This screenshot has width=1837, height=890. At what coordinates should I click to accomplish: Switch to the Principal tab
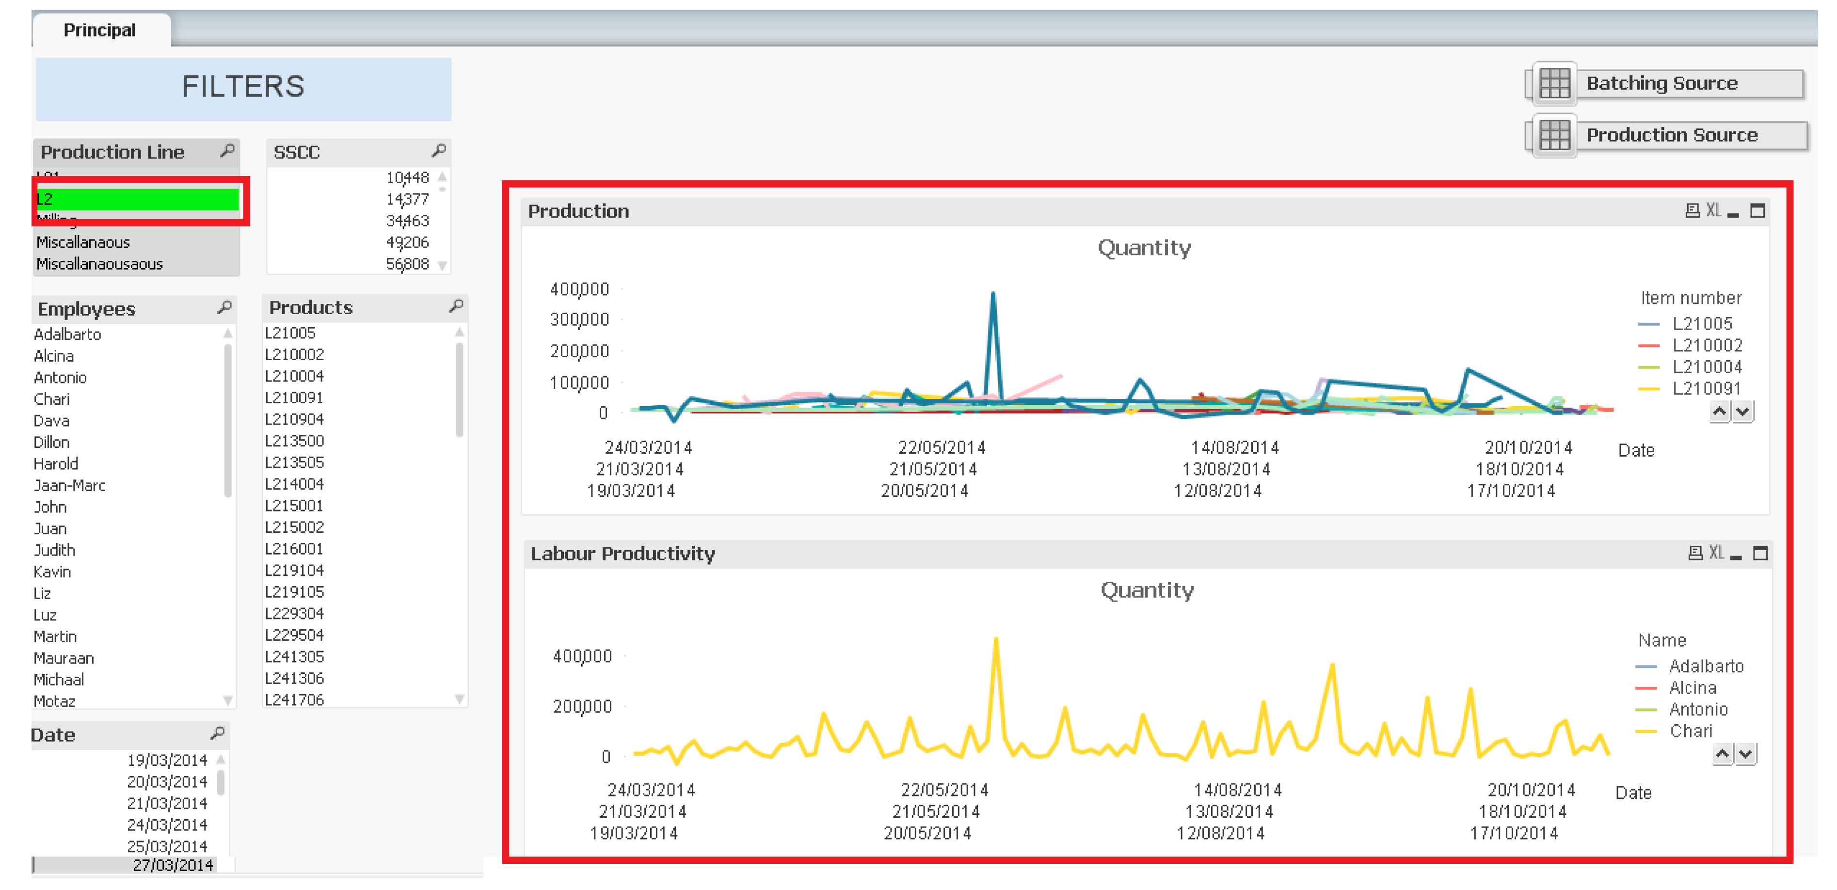tap(100, 30)
